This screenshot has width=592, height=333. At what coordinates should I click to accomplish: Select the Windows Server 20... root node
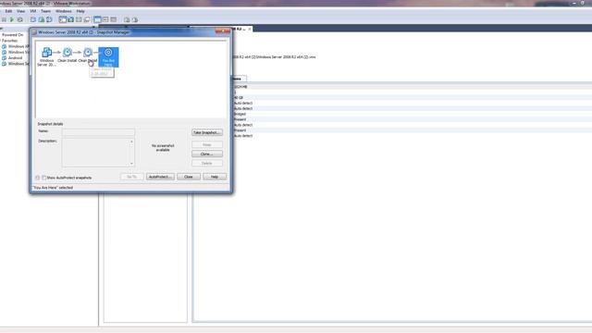(x=46, y=57)
